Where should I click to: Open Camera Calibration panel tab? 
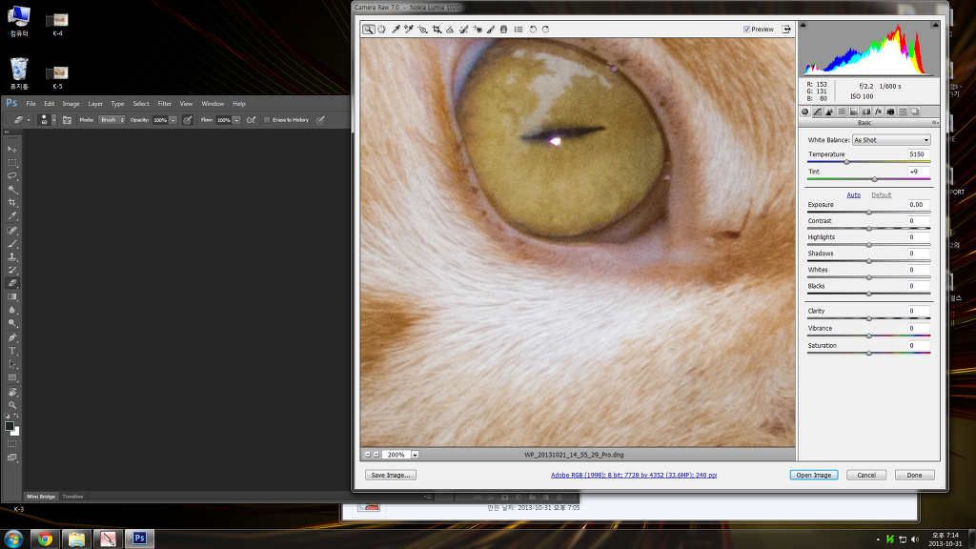click(x=890, y=112)
